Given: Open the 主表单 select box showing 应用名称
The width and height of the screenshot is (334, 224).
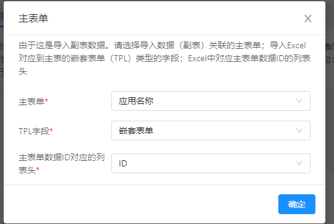Looking at the screenshot, I should (211, 101).
